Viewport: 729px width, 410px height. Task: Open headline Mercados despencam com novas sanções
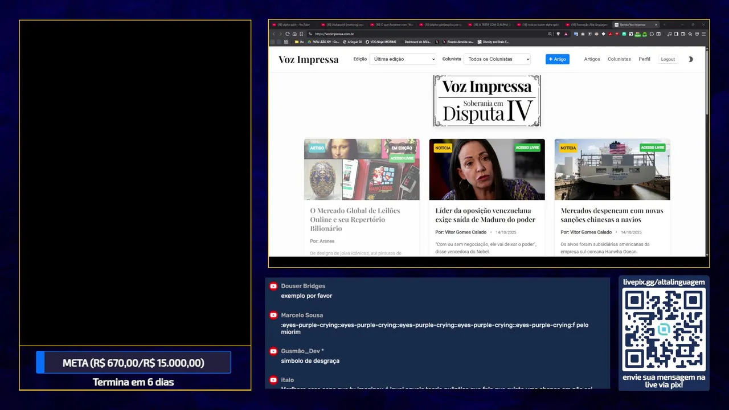[612, 215]
